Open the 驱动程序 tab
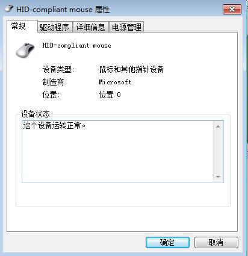This screenshot has height=256, width=248. point(55,27)
